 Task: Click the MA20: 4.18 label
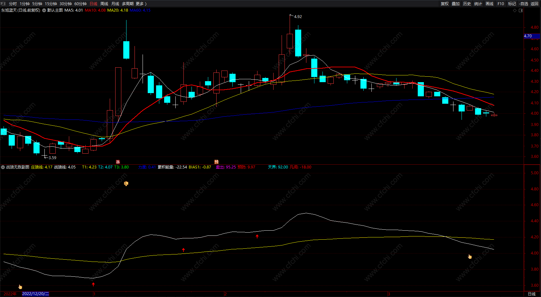click(x=118, y=10)
